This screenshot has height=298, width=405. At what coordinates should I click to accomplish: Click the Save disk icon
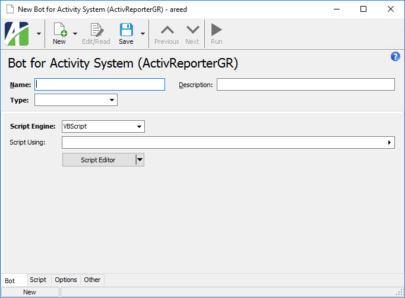coord(126,31)
